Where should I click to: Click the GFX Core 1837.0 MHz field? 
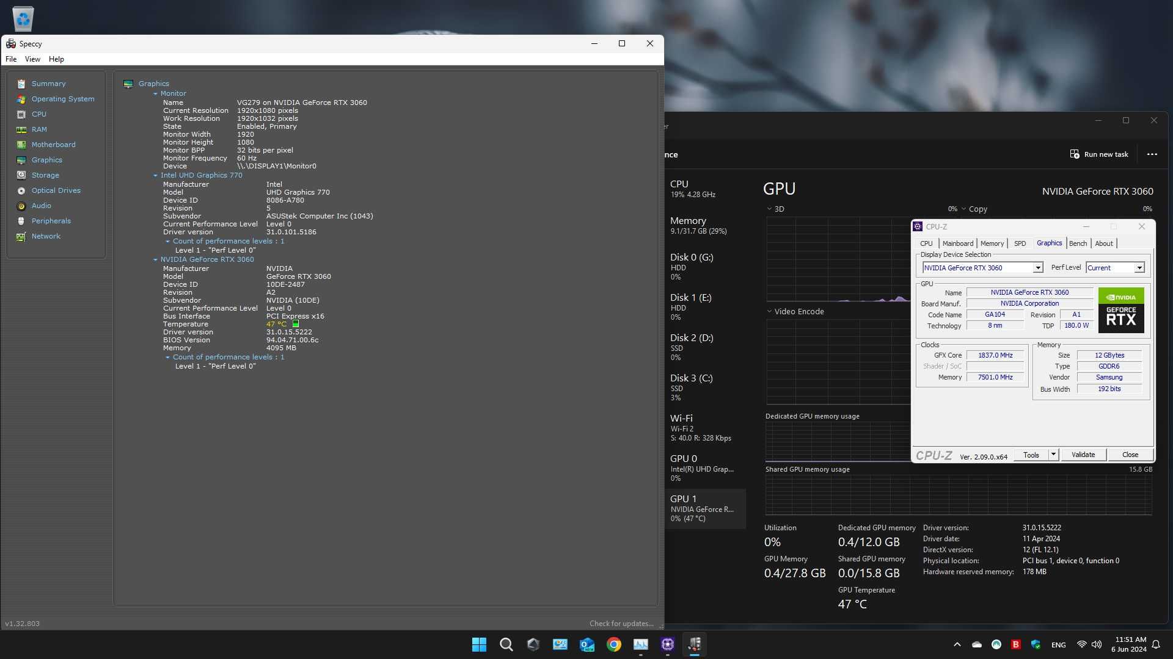(995, 355)
